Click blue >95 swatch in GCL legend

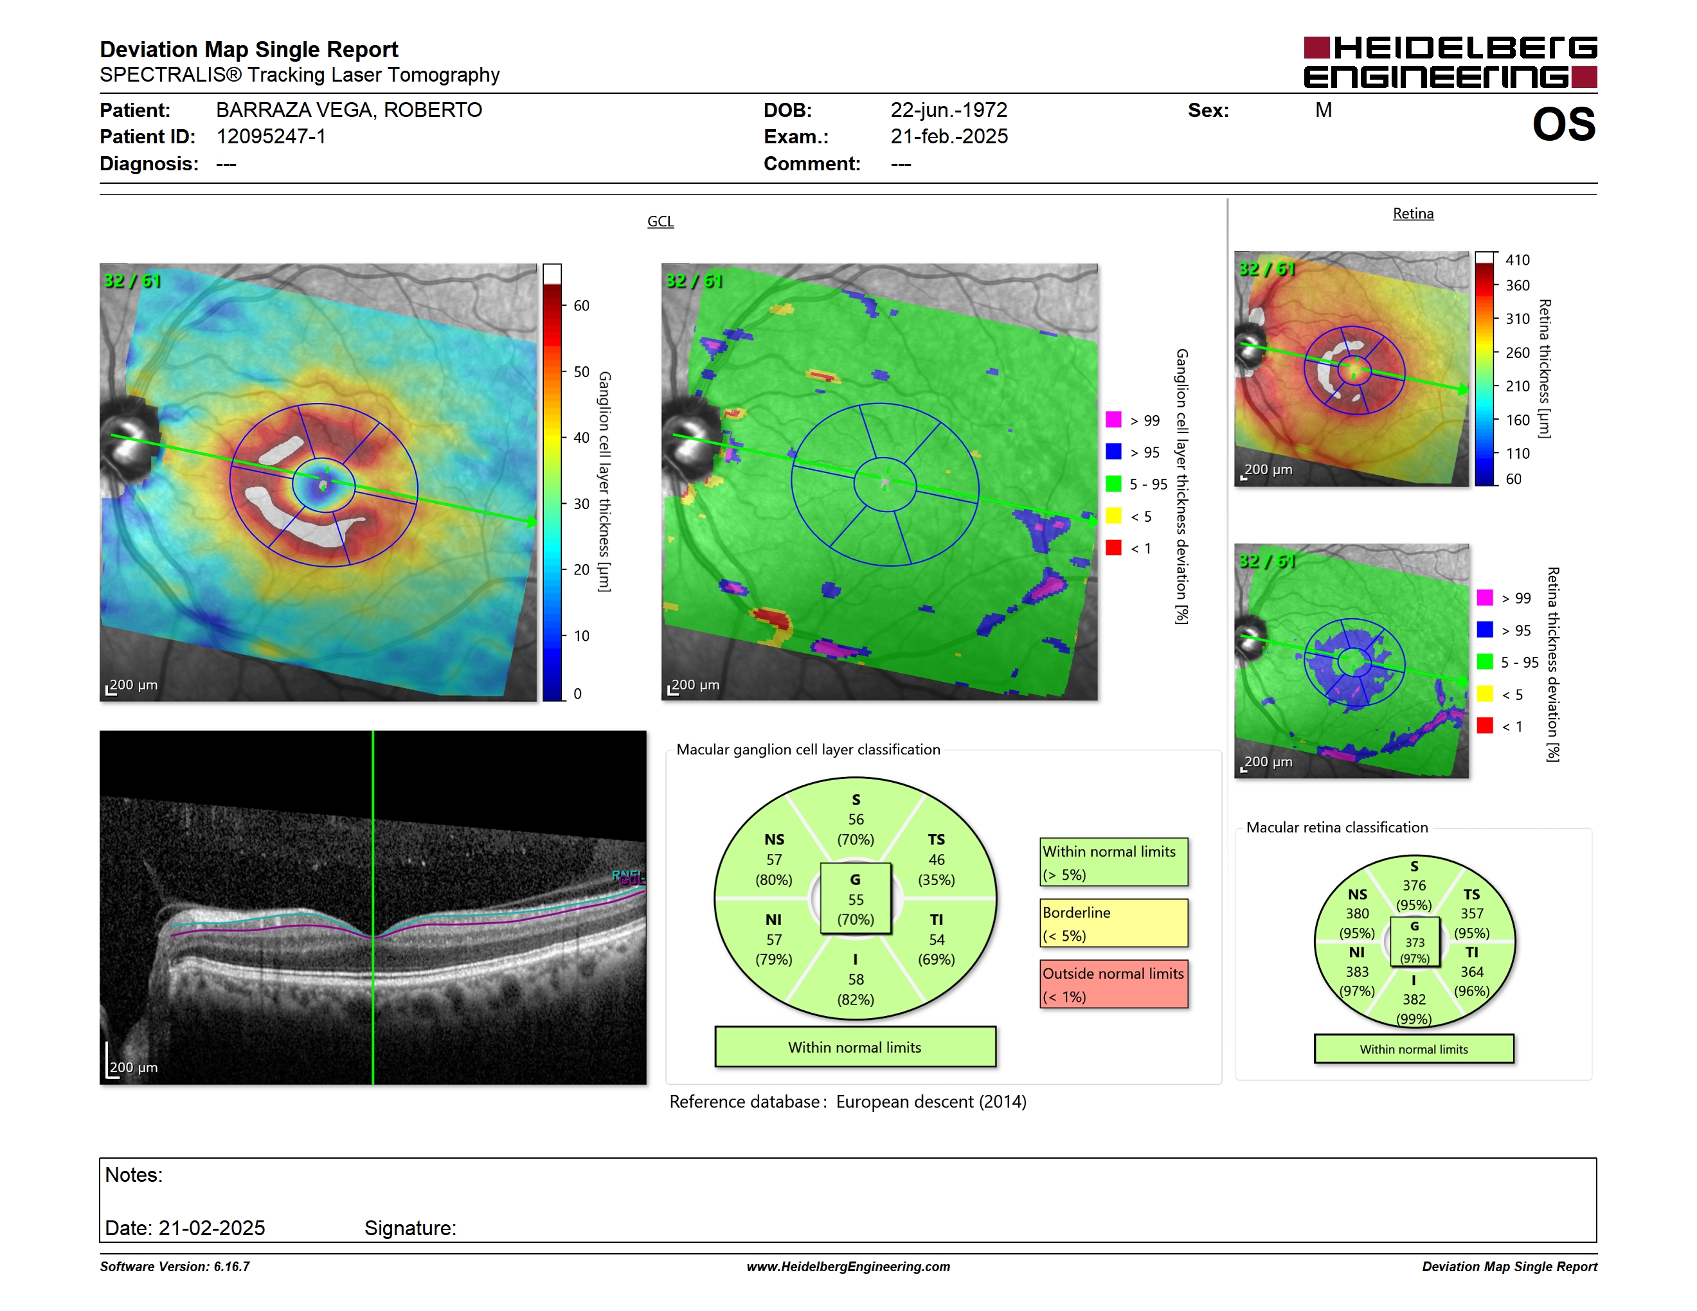tap(1113, 451)
